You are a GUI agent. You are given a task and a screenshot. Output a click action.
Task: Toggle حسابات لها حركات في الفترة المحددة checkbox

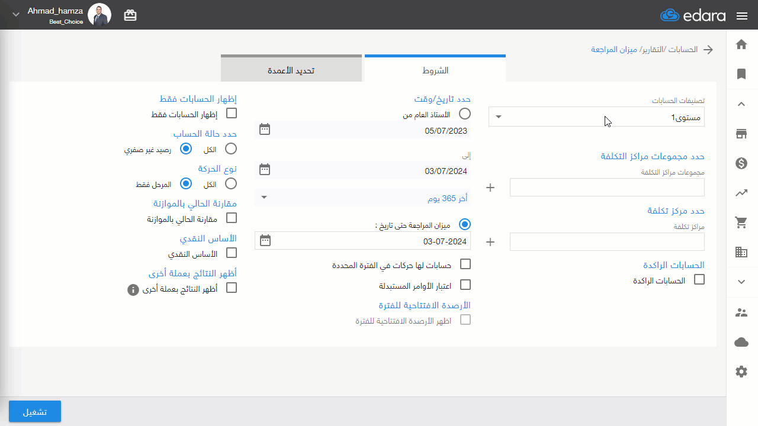[x=465, y=264]
